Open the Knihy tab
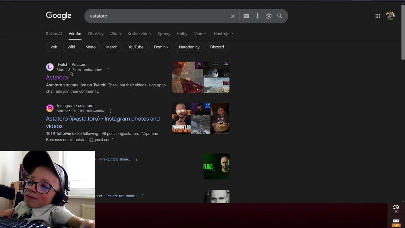The width and height of the screenshot is (405, 228). point(182,34)
